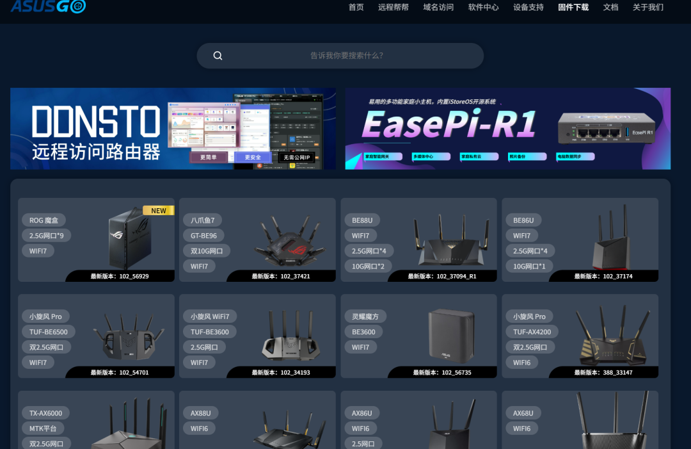Click the 10G网口*1 tag
691x449 pixels.
(x=529, y=266)
